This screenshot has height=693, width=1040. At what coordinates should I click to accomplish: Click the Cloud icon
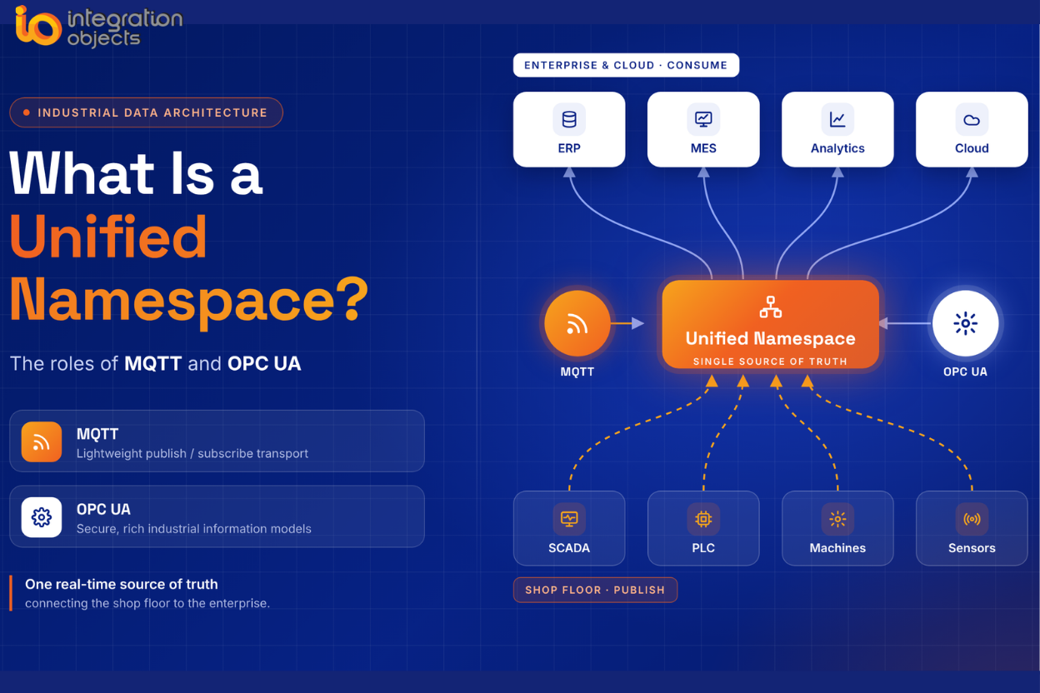tap(972, 120)
